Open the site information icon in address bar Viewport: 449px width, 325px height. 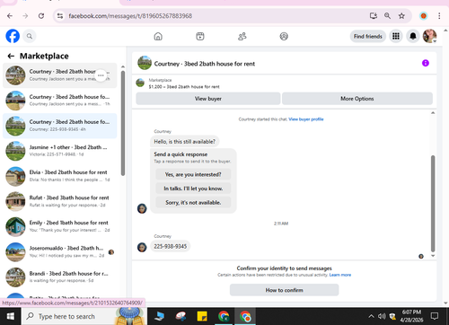(60, 16)
